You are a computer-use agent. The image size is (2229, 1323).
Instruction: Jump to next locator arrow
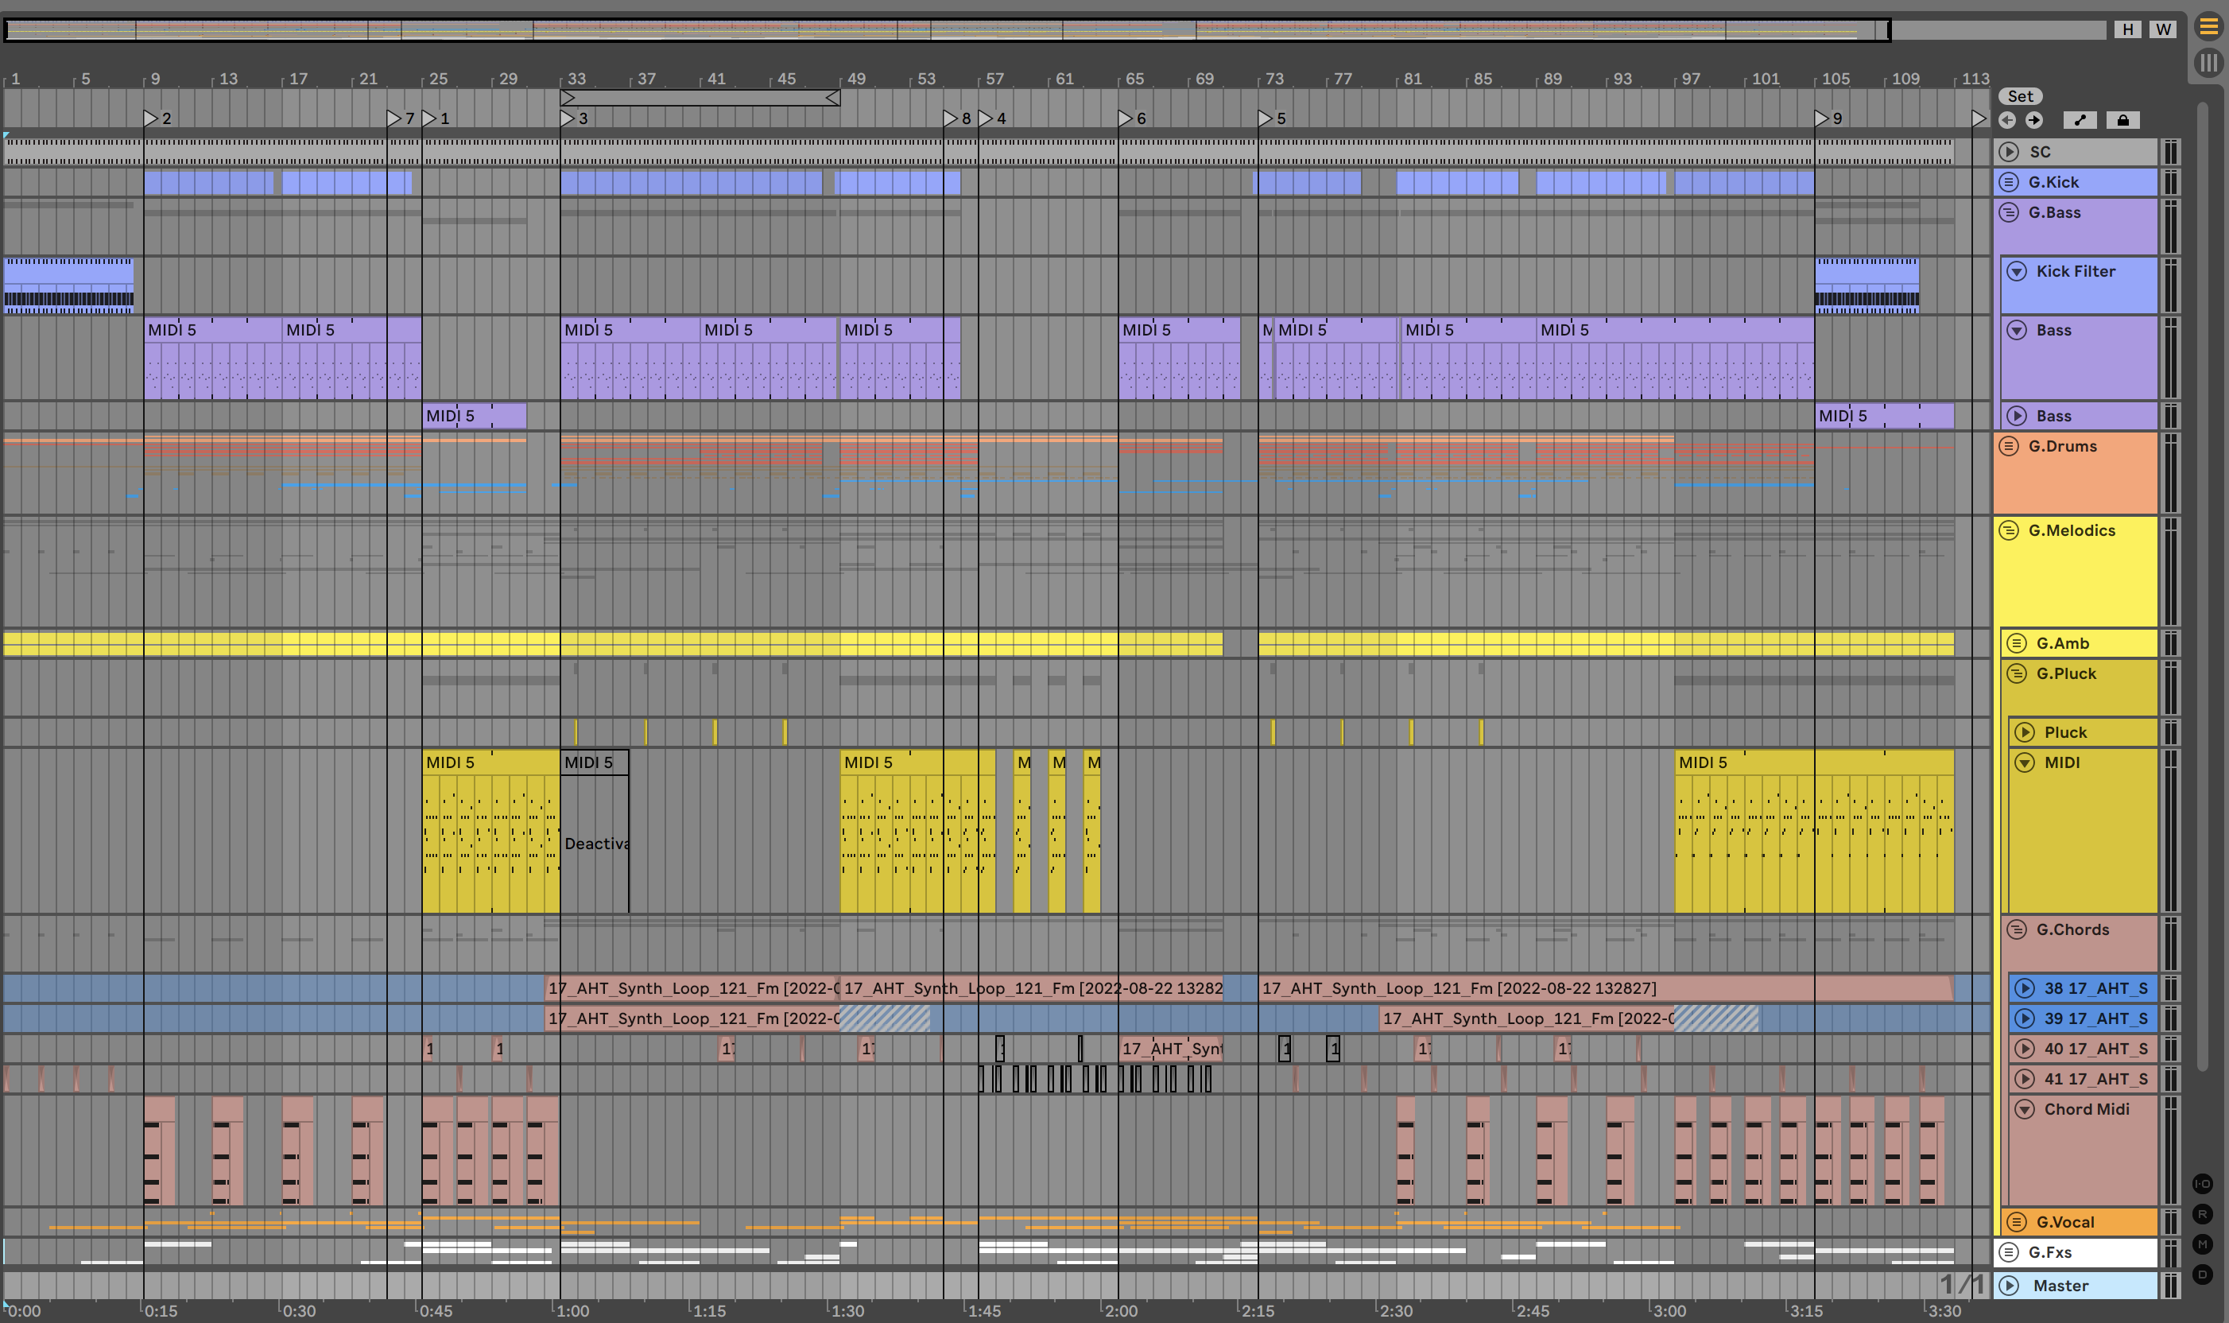pyautogui.click(x=2033, y=120)
